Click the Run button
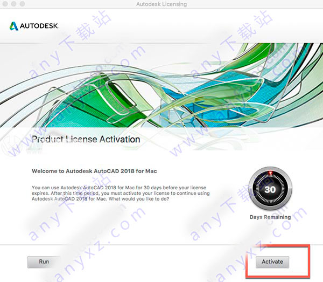Screen dimensions: 323x282 (x=44, y=262)
